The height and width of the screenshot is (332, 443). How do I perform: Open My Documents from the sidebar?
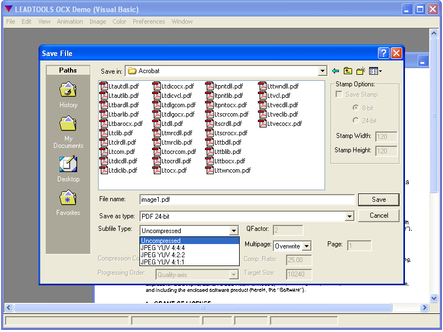[x=68, y=126]
